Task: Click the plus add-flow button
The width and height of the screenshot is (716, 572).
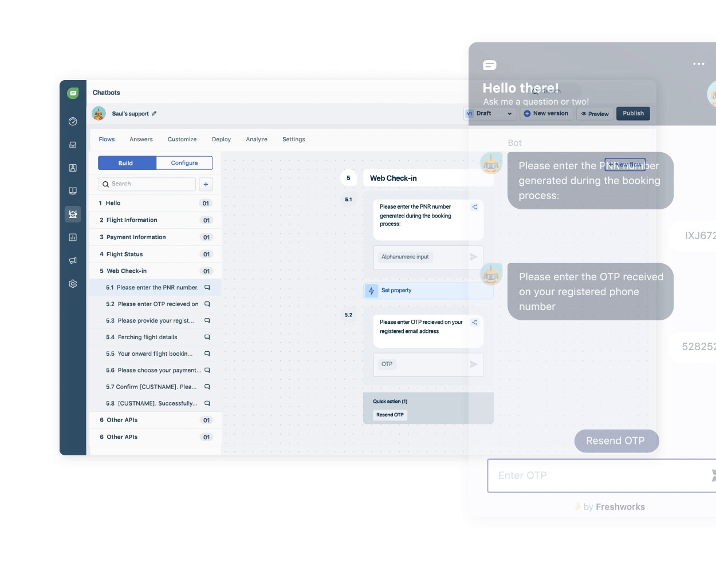Action: [206, 184]
